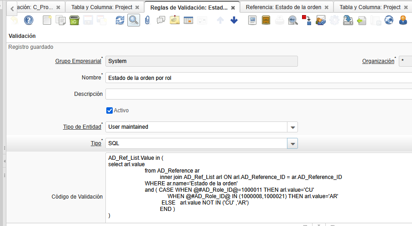Uncheck the Activo checkbox
This screenshot has height=226, width=412.
pyautogui.click(x=110, y=110)
